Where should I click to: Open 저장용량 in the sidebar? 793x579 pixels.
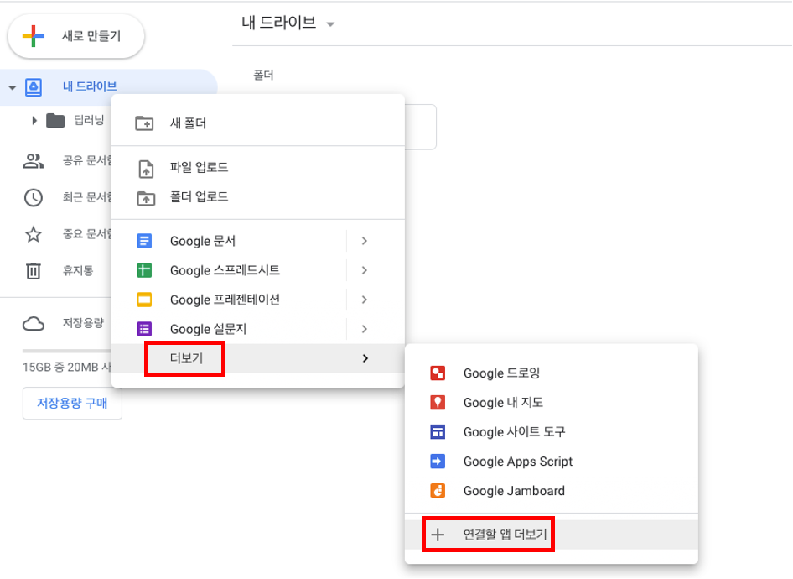[x=83, y=323]
